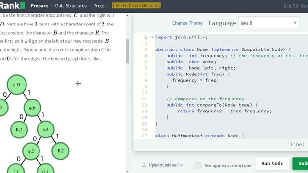The height and width of the screenshot is (173, 308).
Task: Go to Data Structures breadcrumb
Action: pos(71,6)
